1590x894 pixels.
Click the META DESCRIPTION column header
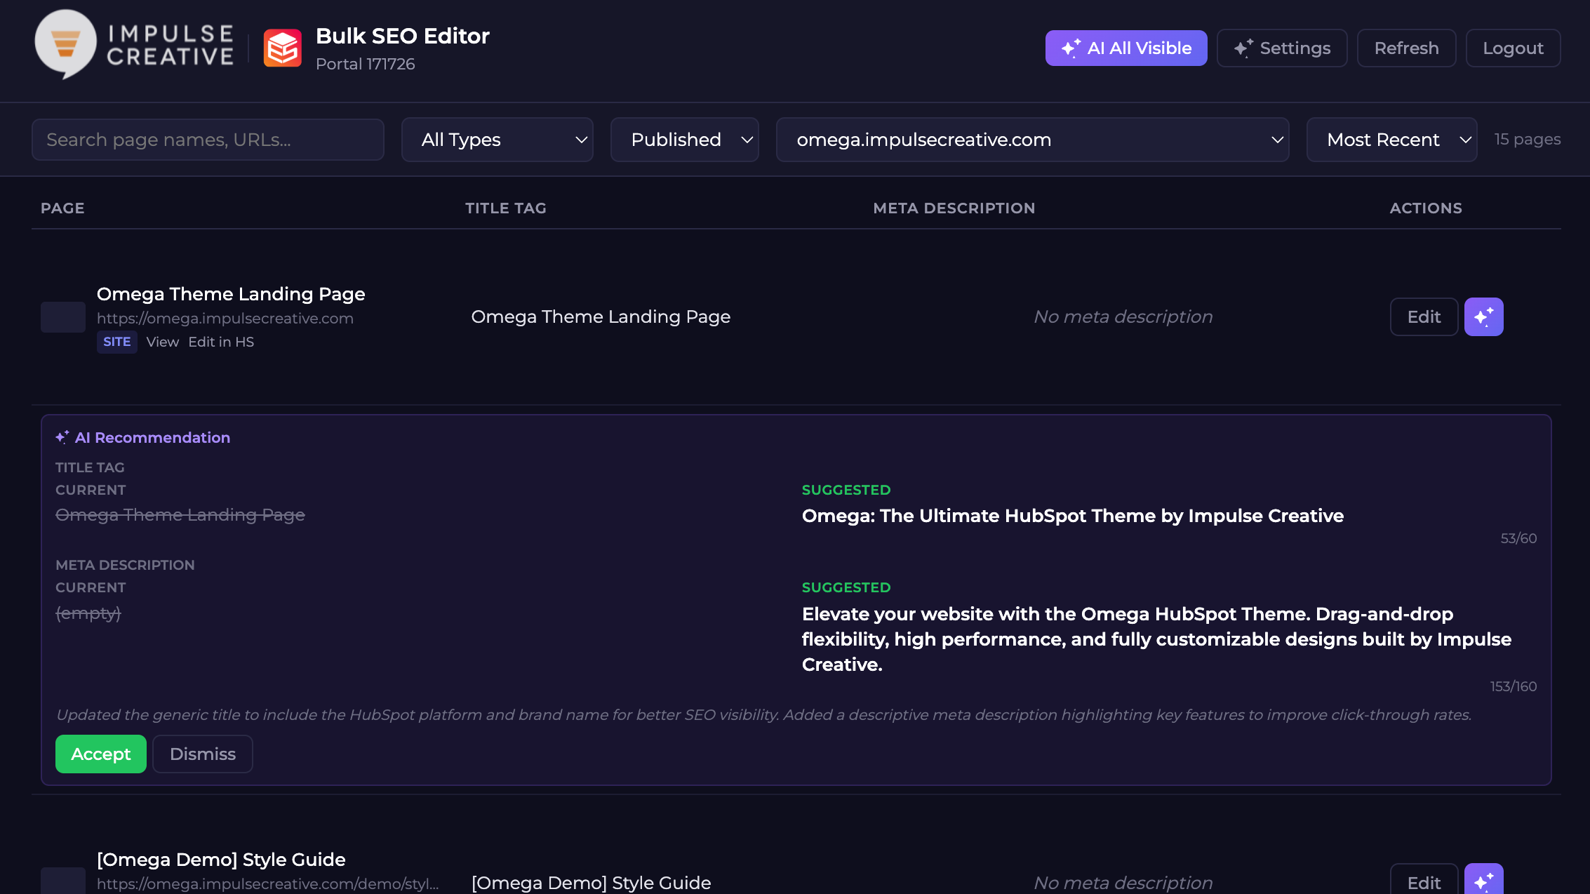[x=954, y=208]
